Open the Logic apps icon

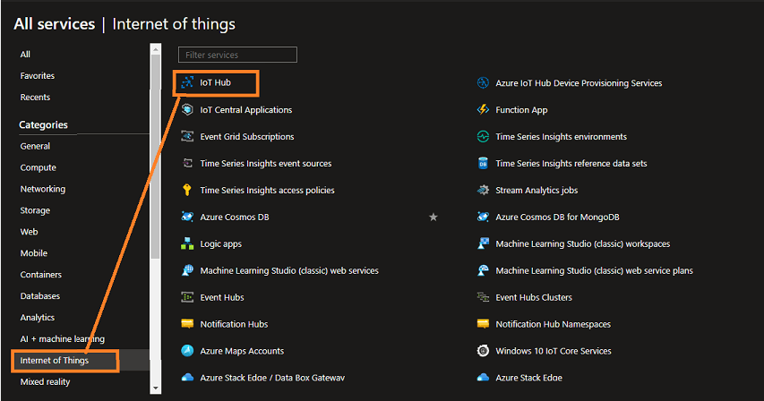187,243
